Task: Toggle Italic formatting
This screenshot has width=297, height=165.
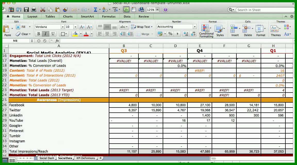Action: pos(45,34)
